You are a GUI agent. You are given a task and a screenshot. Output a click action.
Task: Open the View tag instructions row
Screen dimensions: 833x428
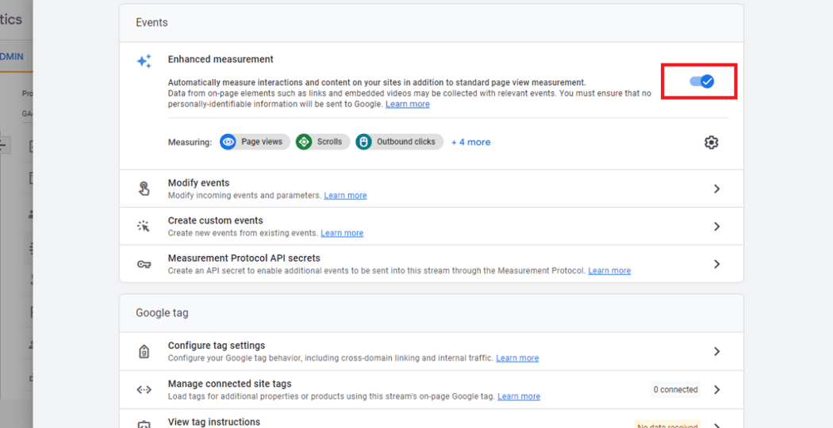coord(432,419)
